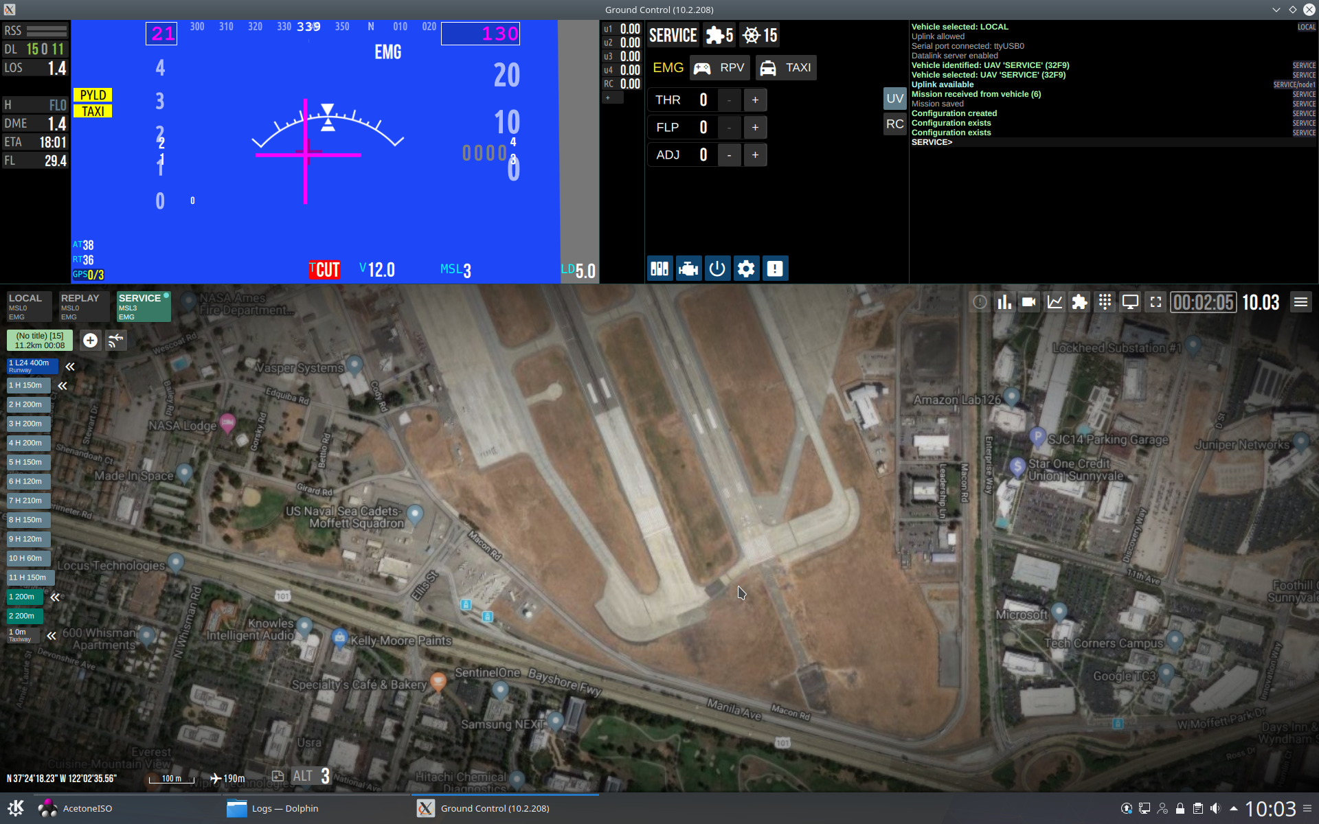Toggle fullscreen map icon
Screen dimensions: 1319x824
tap(1155, 302)
